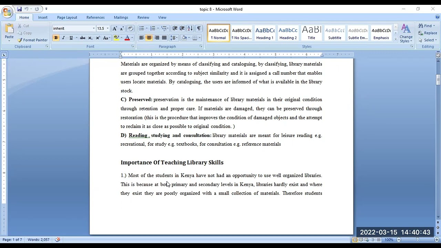The image size is (441, 248).
Task: Switch to Outline view in status bar
Action: [372, 240]
